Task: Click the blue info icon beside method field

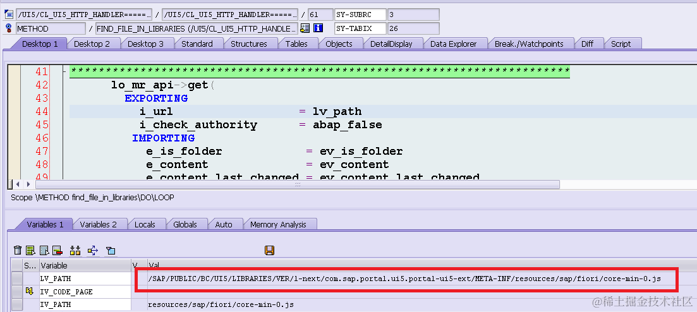Action: [318, 28]
